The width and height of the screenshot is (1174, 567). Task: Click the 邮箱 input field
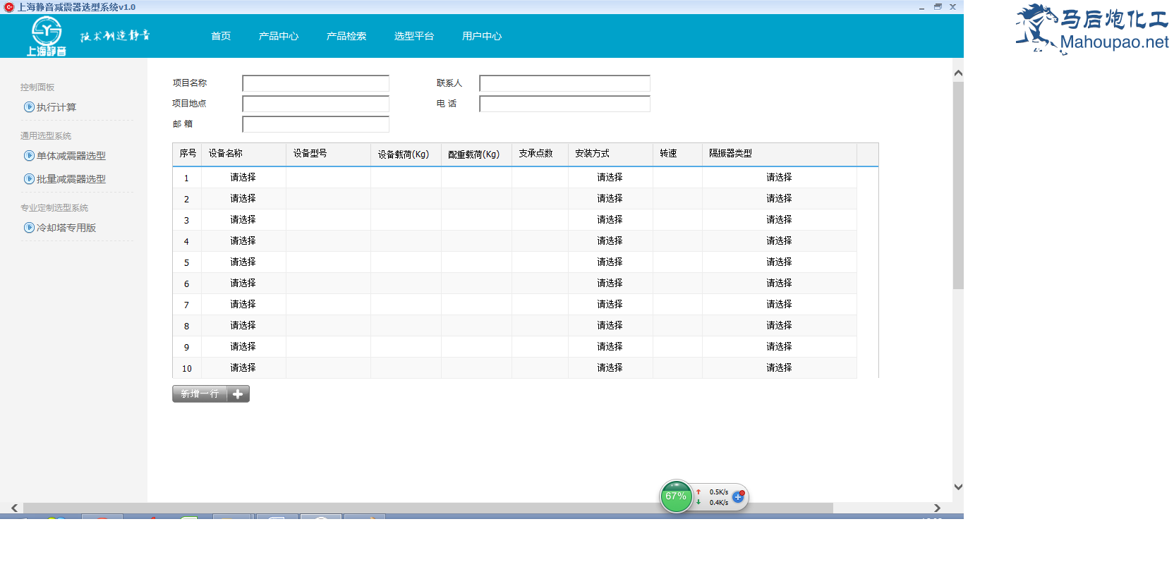(x=315, y=124)
